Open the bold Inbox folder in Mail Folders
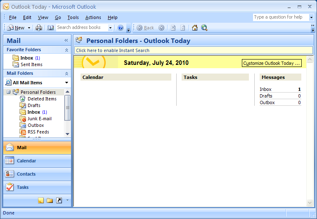Image resolution: width=317 pixels, height=219 pixels. (33, 112)
